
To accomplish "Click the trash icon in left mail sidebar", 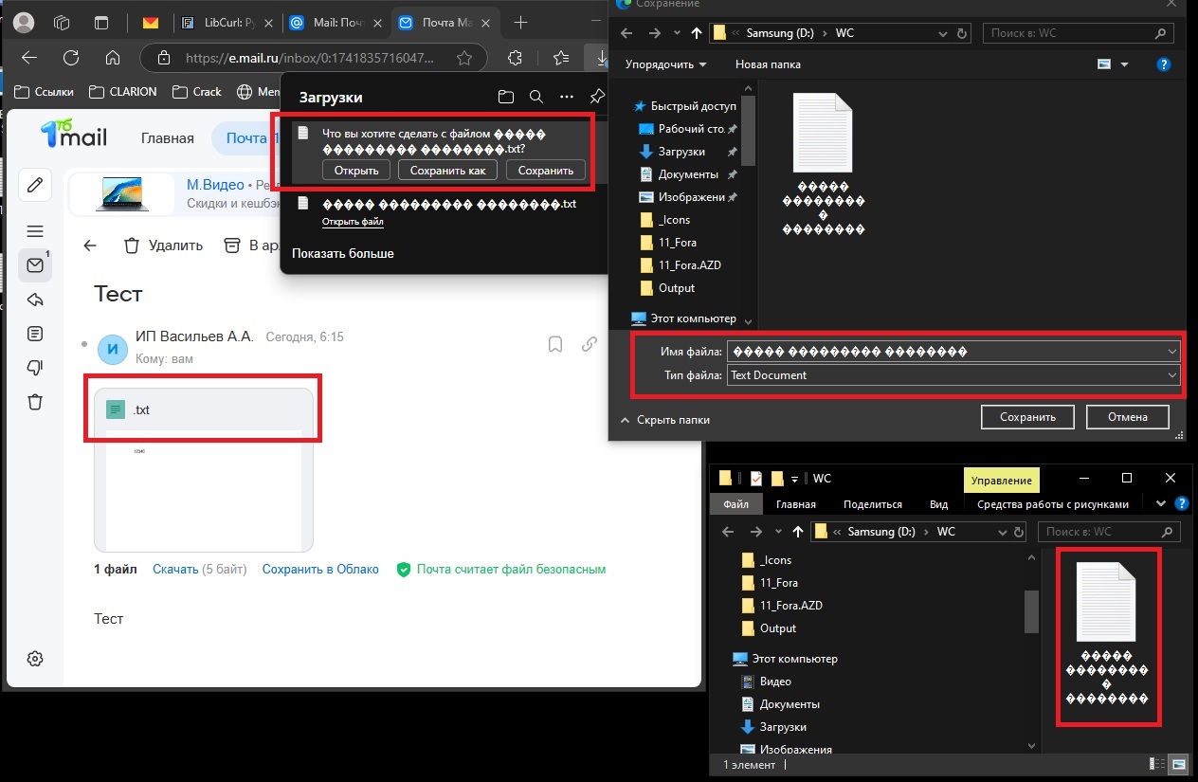I will (x=35, y=402).
